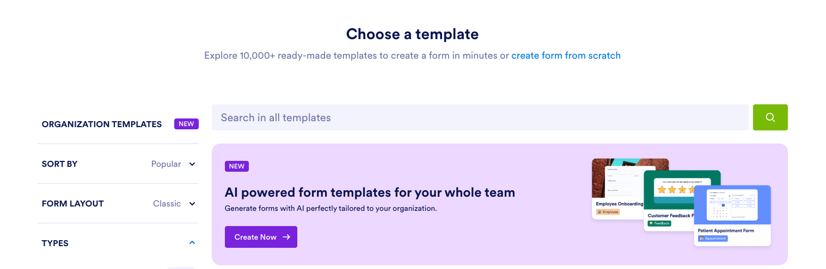Select the Popular sort value

(166, 164)
